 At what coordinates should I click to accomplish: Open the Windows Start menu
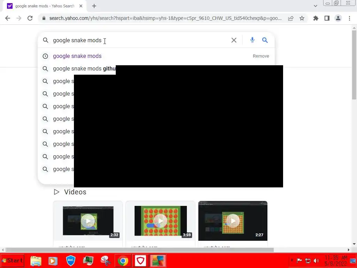[x=12, y=260]
